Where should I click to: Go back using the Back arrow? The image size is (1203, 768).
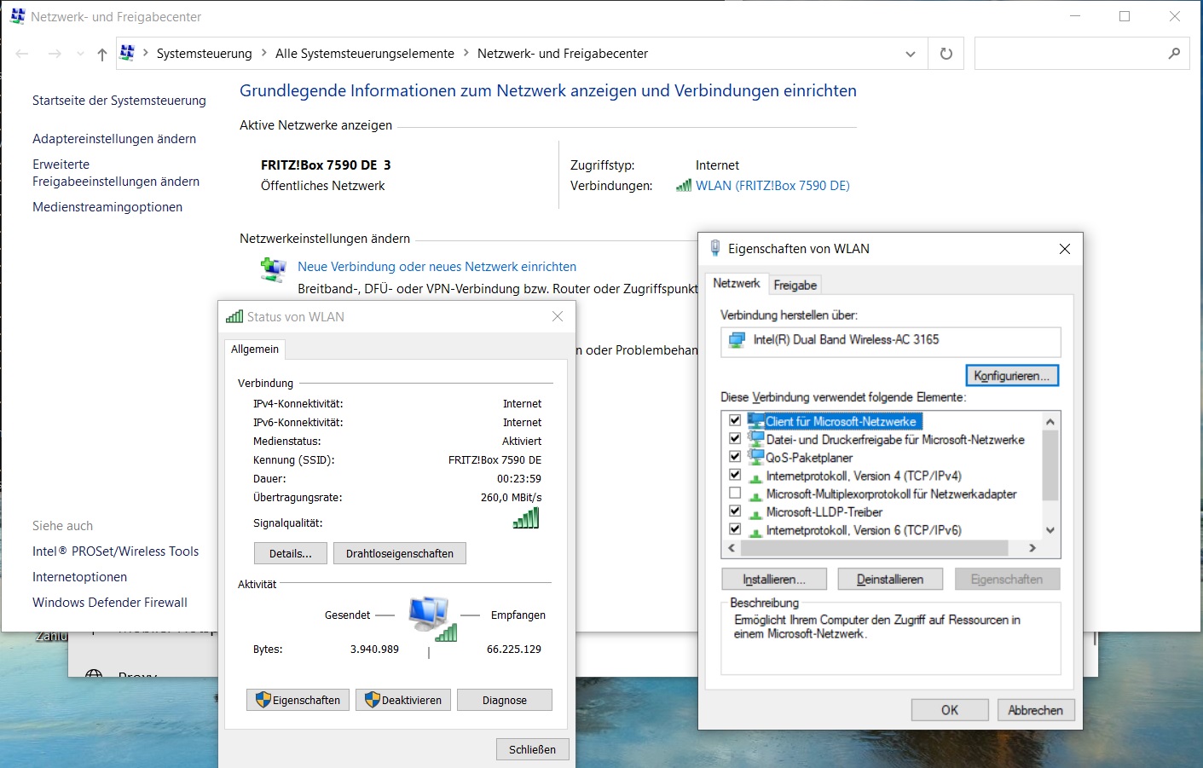[x=22, y=54]
